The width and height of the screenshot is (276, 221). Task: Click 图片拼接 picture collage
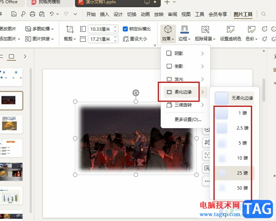tap(39, 39)
